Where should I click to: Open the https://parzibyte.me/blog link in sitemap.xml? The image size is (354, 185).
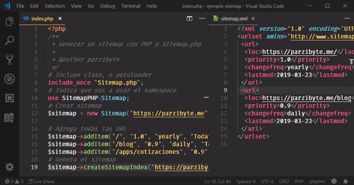[307, 98]
